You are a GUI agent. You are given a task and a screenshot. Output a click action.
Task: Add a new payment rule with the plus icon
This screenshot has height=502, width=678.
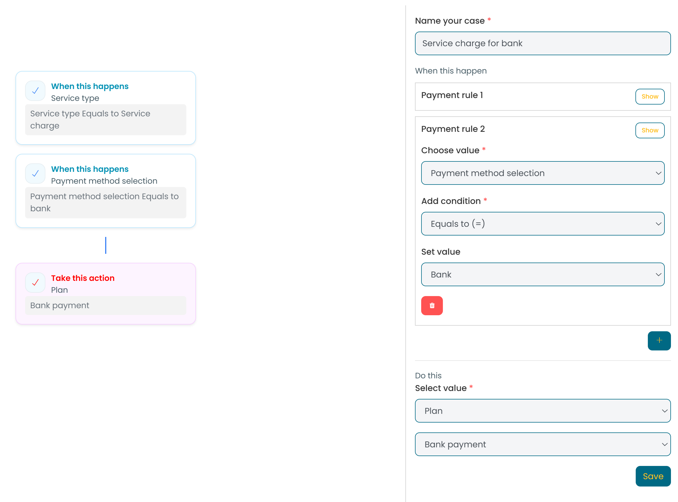point(659,341)
